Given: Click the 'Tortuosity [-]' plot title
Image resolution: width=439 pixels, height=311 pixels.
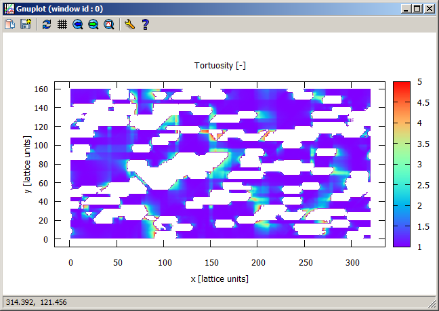Looking at the screenshot, I should [x=219, y=65].
